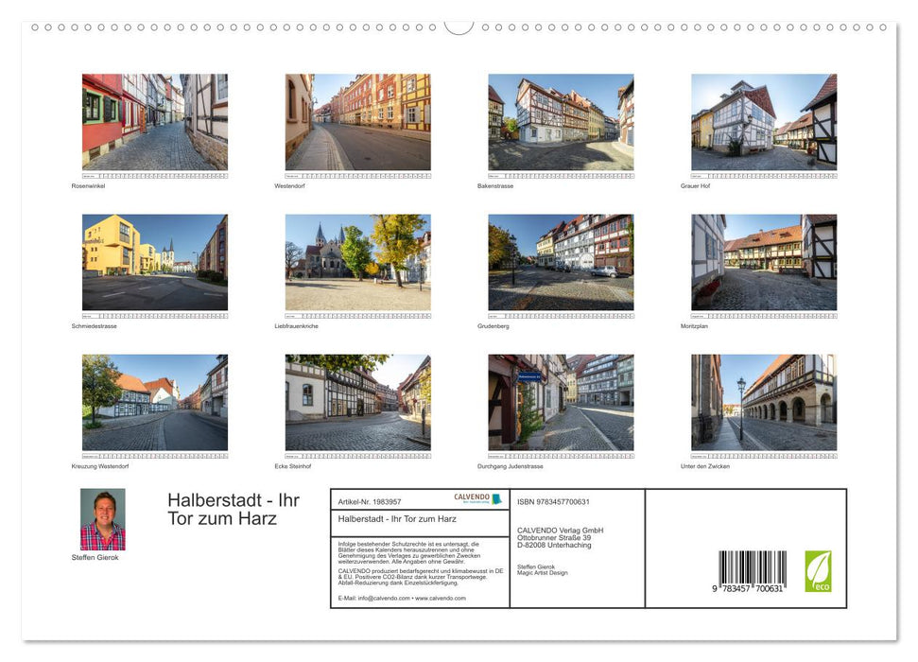
Task: View the Grauer Hof thumbnail
Action: pos(764,123)
